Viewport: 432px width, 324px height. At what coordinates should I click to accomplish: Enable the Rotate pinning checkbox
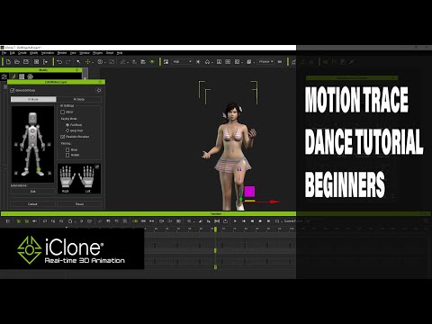(67, 155)
